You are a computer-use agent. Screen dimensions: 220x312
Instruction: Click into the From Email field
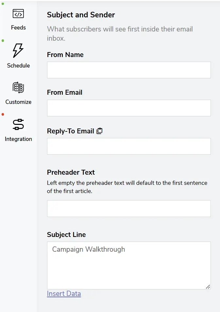click(129, 108)
